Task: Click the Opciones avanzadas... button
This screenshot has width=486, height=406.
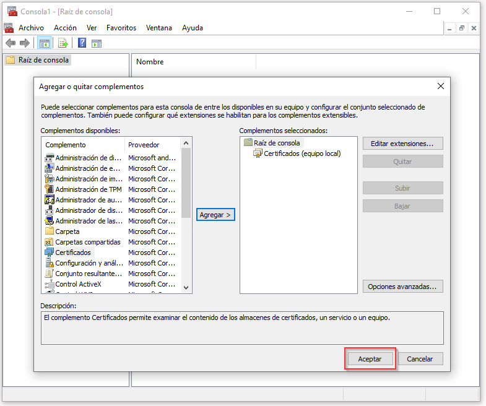Action: pos(402,287)
